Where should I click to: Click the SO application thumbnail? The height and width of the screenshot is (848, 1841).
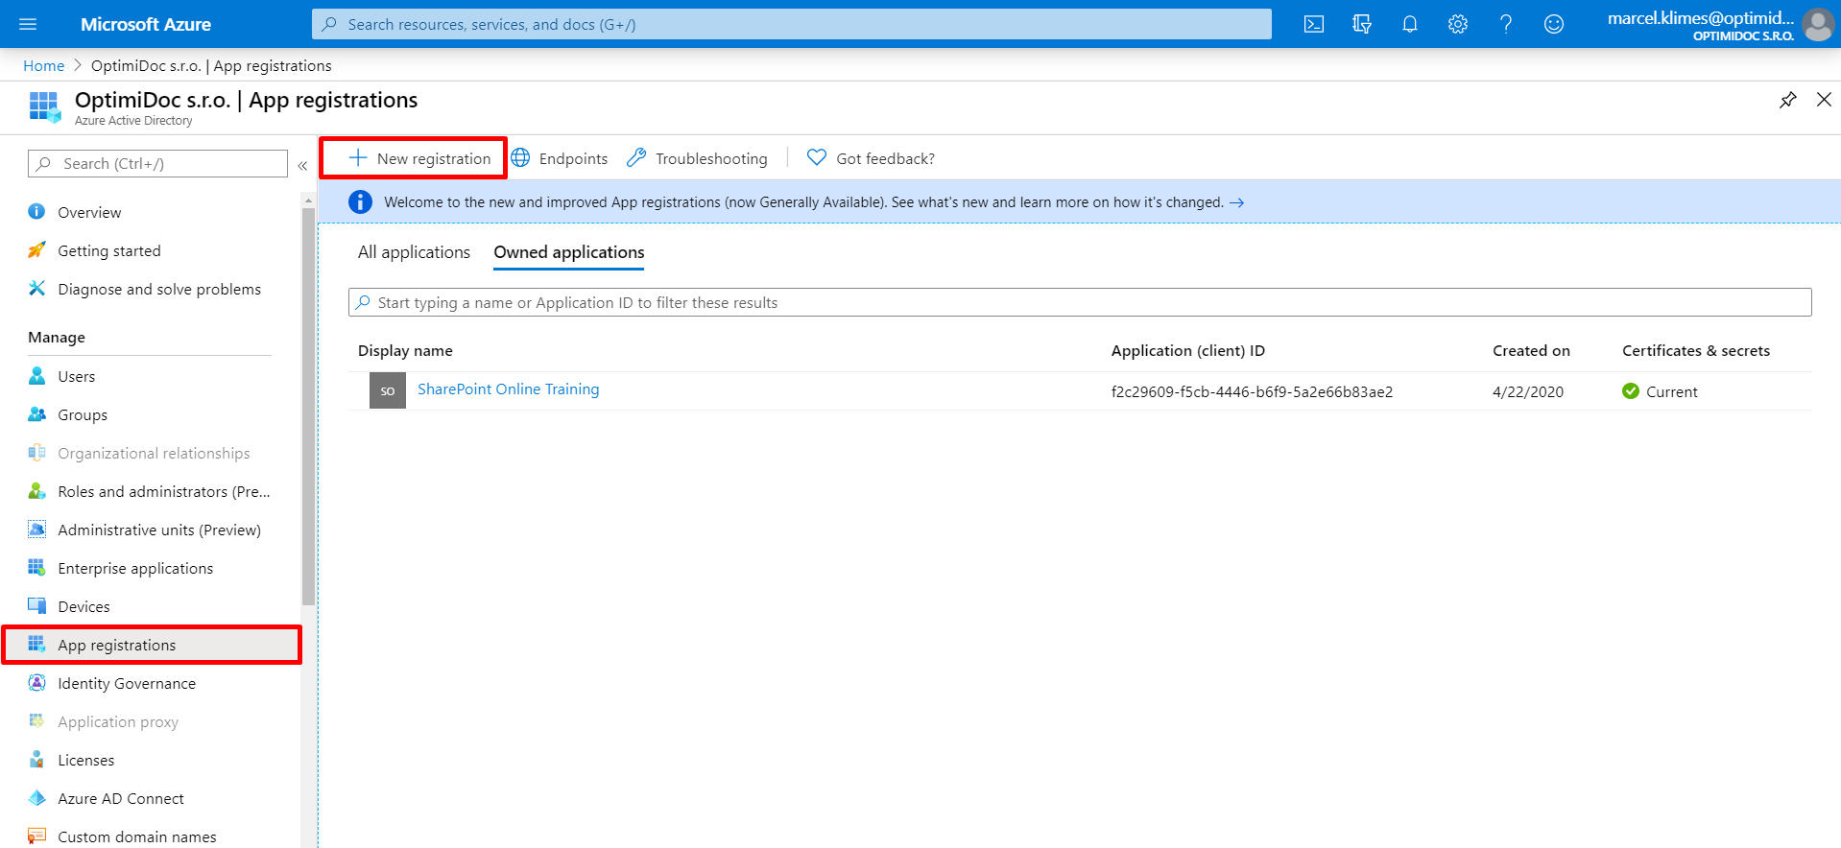point(388,390)
